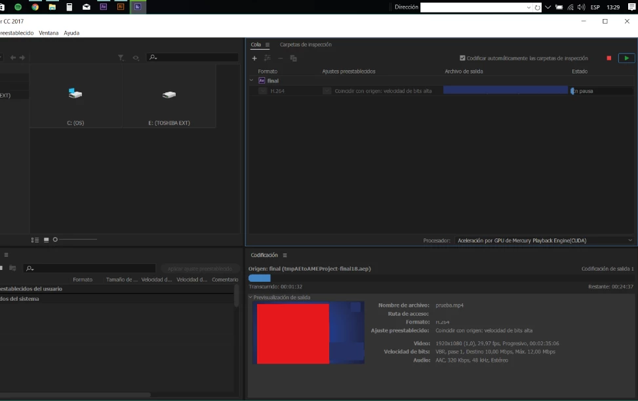The image size is (638, 401).
Task: Collapse the final composition queue item
Action: point(251,81)
